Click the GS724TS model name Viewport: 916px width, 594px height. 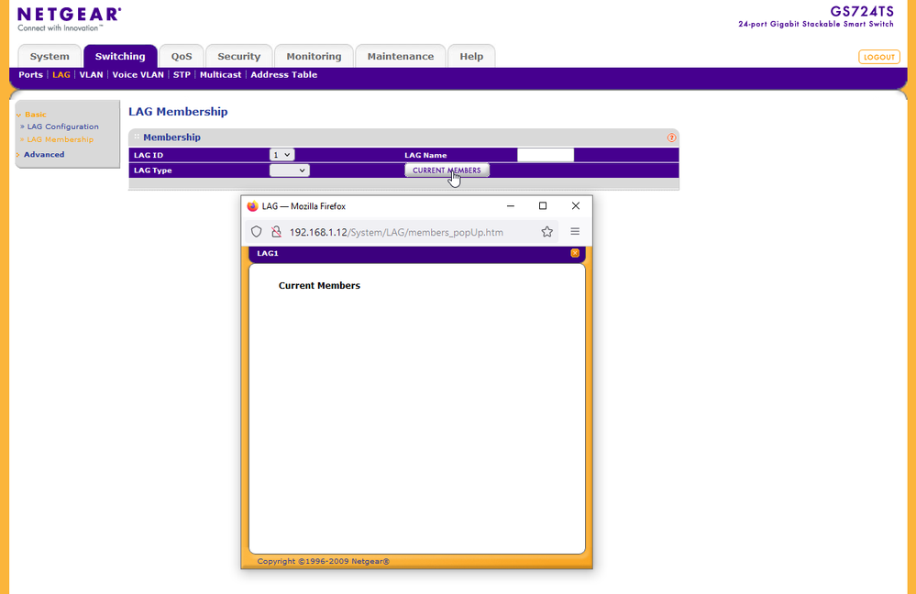862,12
